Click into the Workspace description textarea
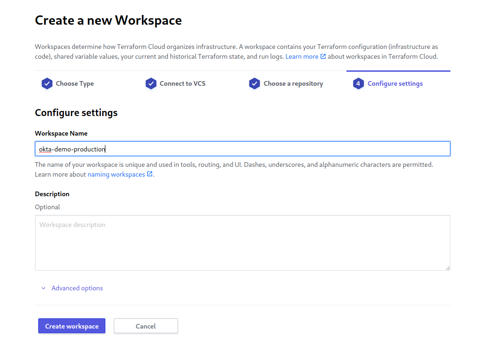The image size is (504, 343). pyautogui.click(x=242, y=242)
